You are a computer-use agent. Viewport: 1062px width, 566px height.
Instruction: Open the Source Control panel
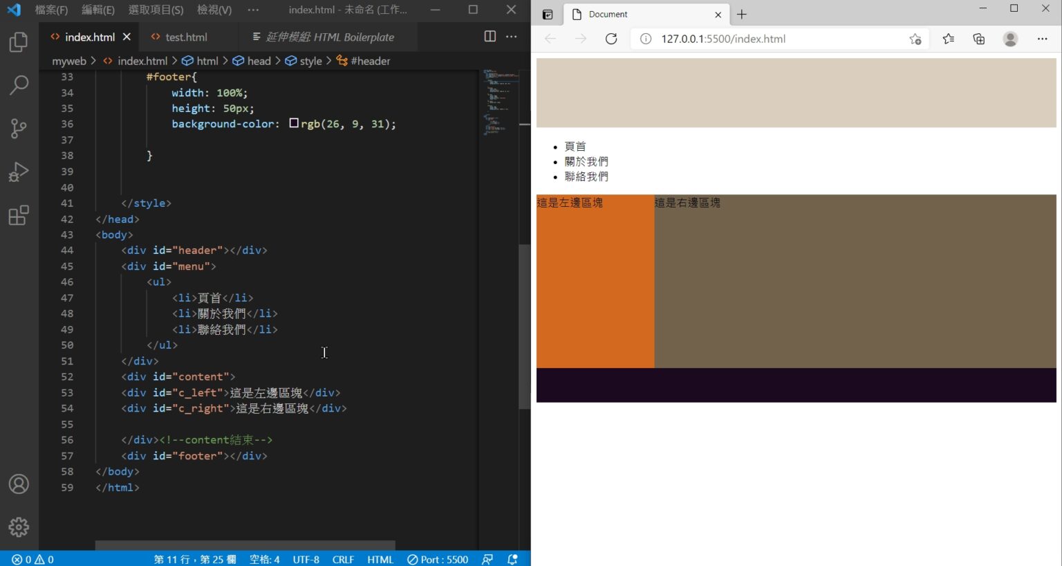pyautogui.click(x=19, y=128)
